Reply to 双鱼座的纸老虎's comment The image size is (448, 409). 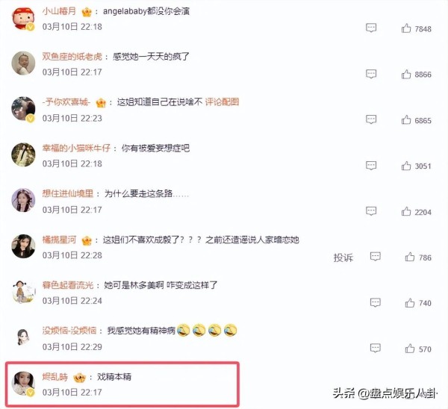(371, 74)
